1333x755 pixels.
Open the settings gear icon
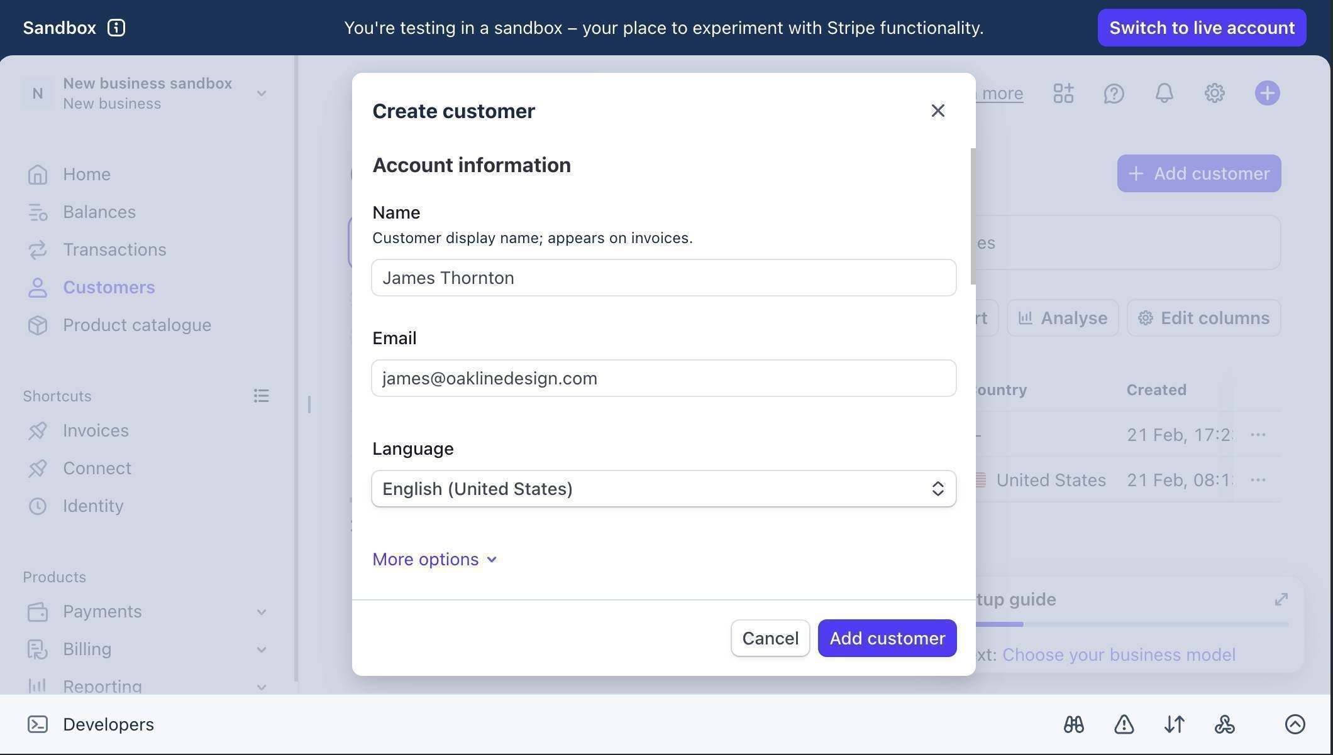1214,93
